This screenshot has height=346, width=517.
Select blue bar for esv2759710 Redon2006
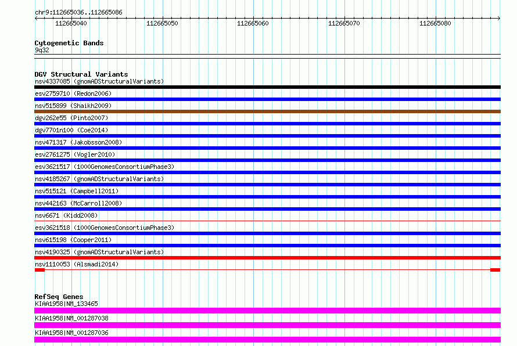pos(267,99)
